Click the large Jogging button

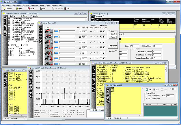click(x=113, y=45)
